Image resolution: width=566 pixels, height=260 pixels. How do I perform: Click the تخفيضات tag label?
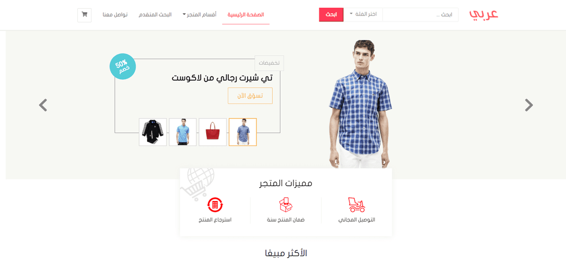[x=269, y=63]
